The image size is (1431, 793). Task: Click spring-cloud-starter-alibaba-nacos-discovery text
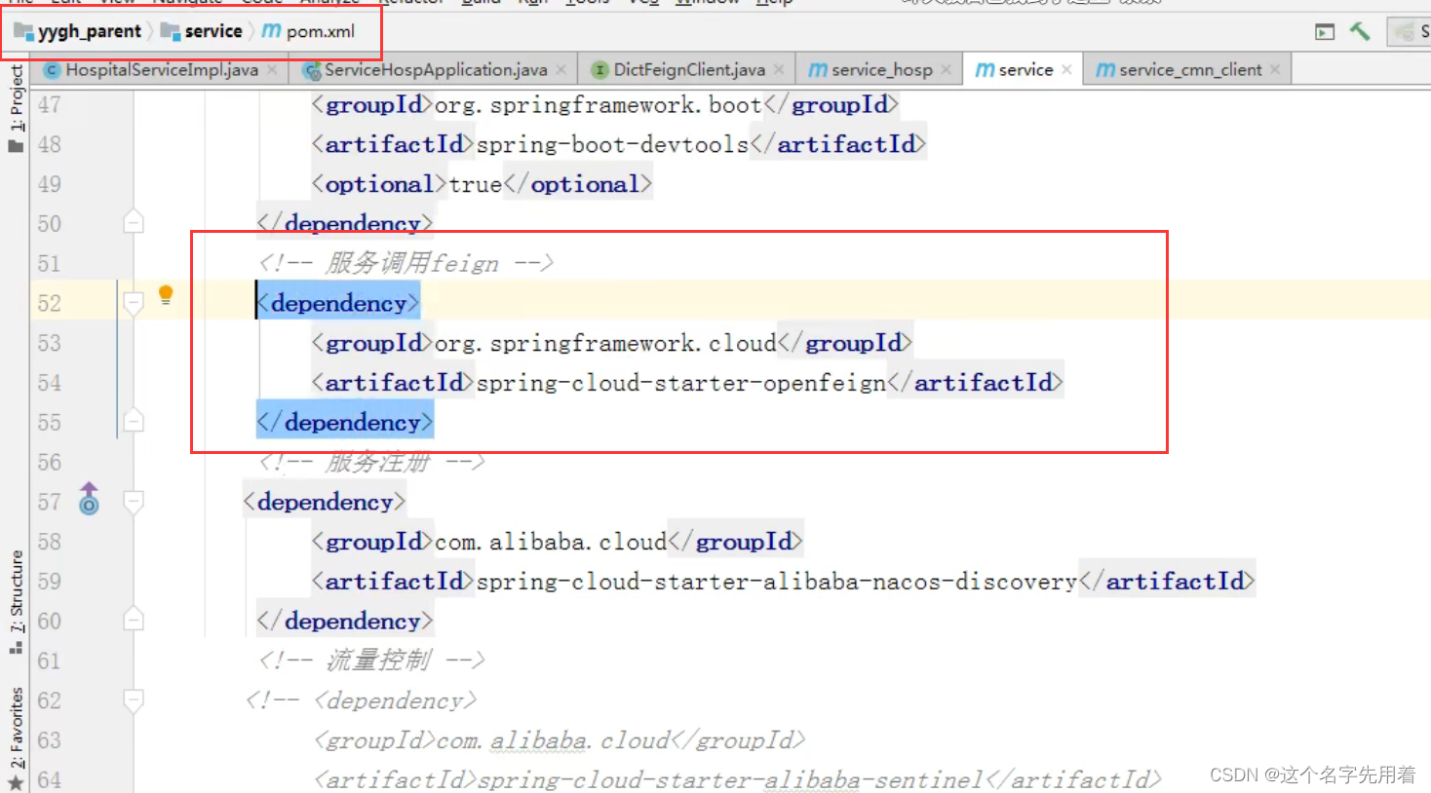pos(776,582)
